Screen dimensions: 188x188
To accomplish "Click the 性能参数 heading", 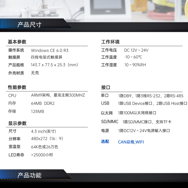I will [17, 87].
